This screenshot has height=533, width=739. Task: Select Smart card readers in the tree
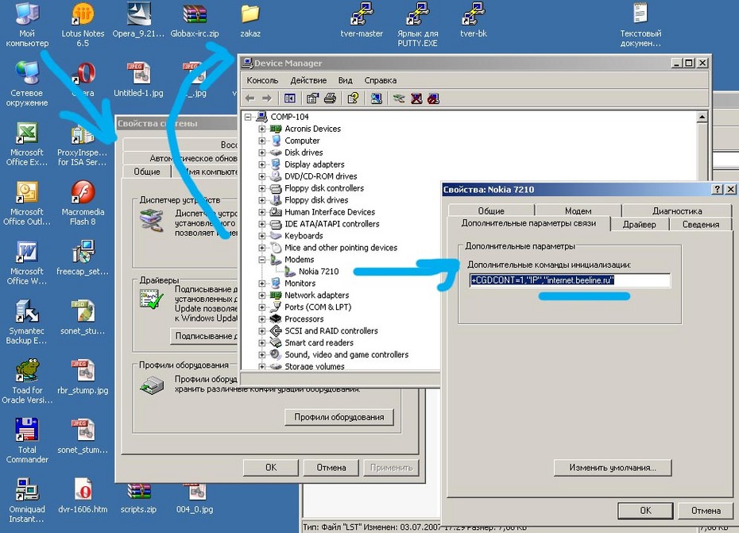(x=319, y=342)
